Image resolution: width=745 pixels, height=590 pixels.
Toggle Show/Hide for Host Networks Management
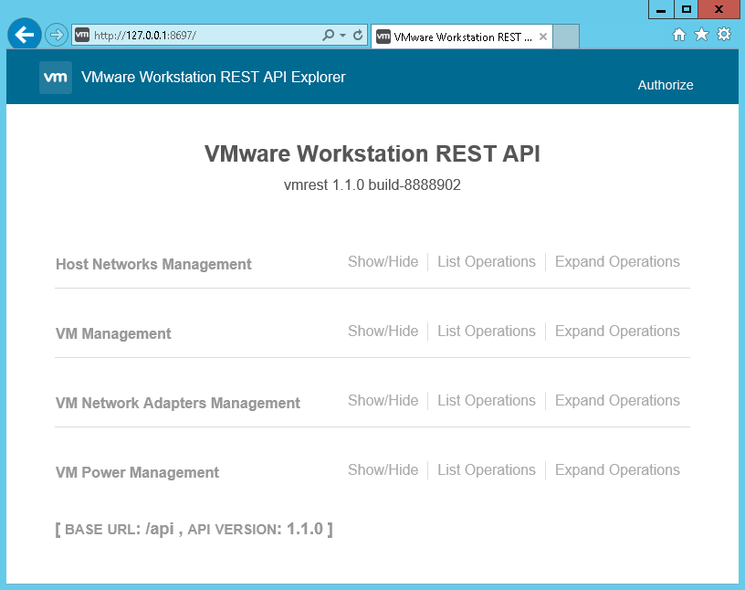tap(383, 262)
